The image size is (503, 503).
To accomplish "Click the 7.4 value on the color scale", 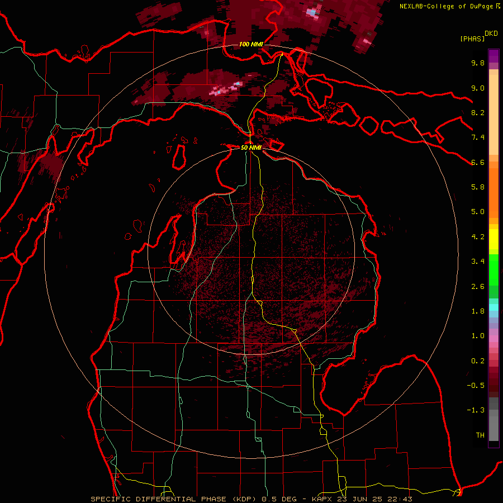I will pyautogui.click(x=478, y=137).
